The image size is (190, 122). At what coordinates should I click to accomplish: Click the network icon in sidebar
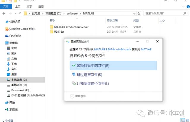(x=7, y=103)
